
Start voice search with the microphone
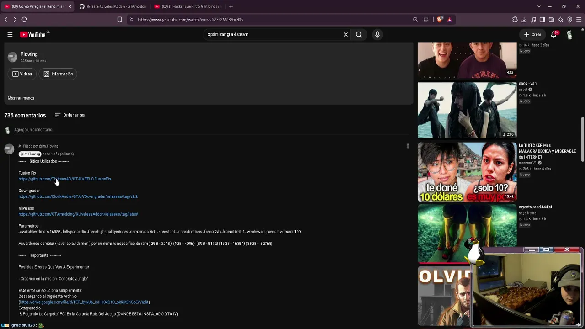point(377,34)
